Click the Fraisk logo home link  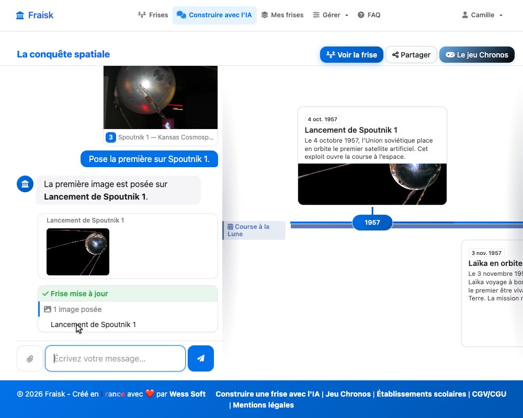pyautogui.click(x=35, y=15)
